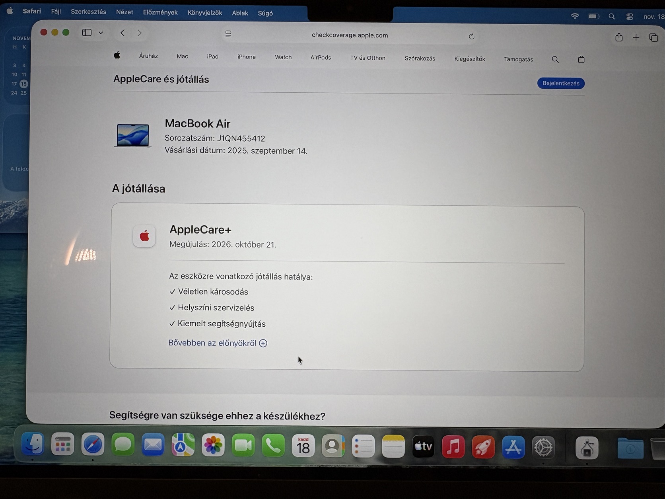Open Messages from the Dock
The image size is (665, 499).
(x=123, y=444)
